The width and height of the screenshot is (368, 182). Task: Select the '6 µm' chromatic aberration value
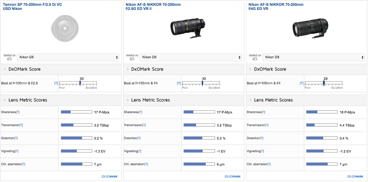click(221, 164)
